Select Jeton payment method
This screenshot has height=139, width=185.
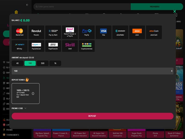click(137, 32)
